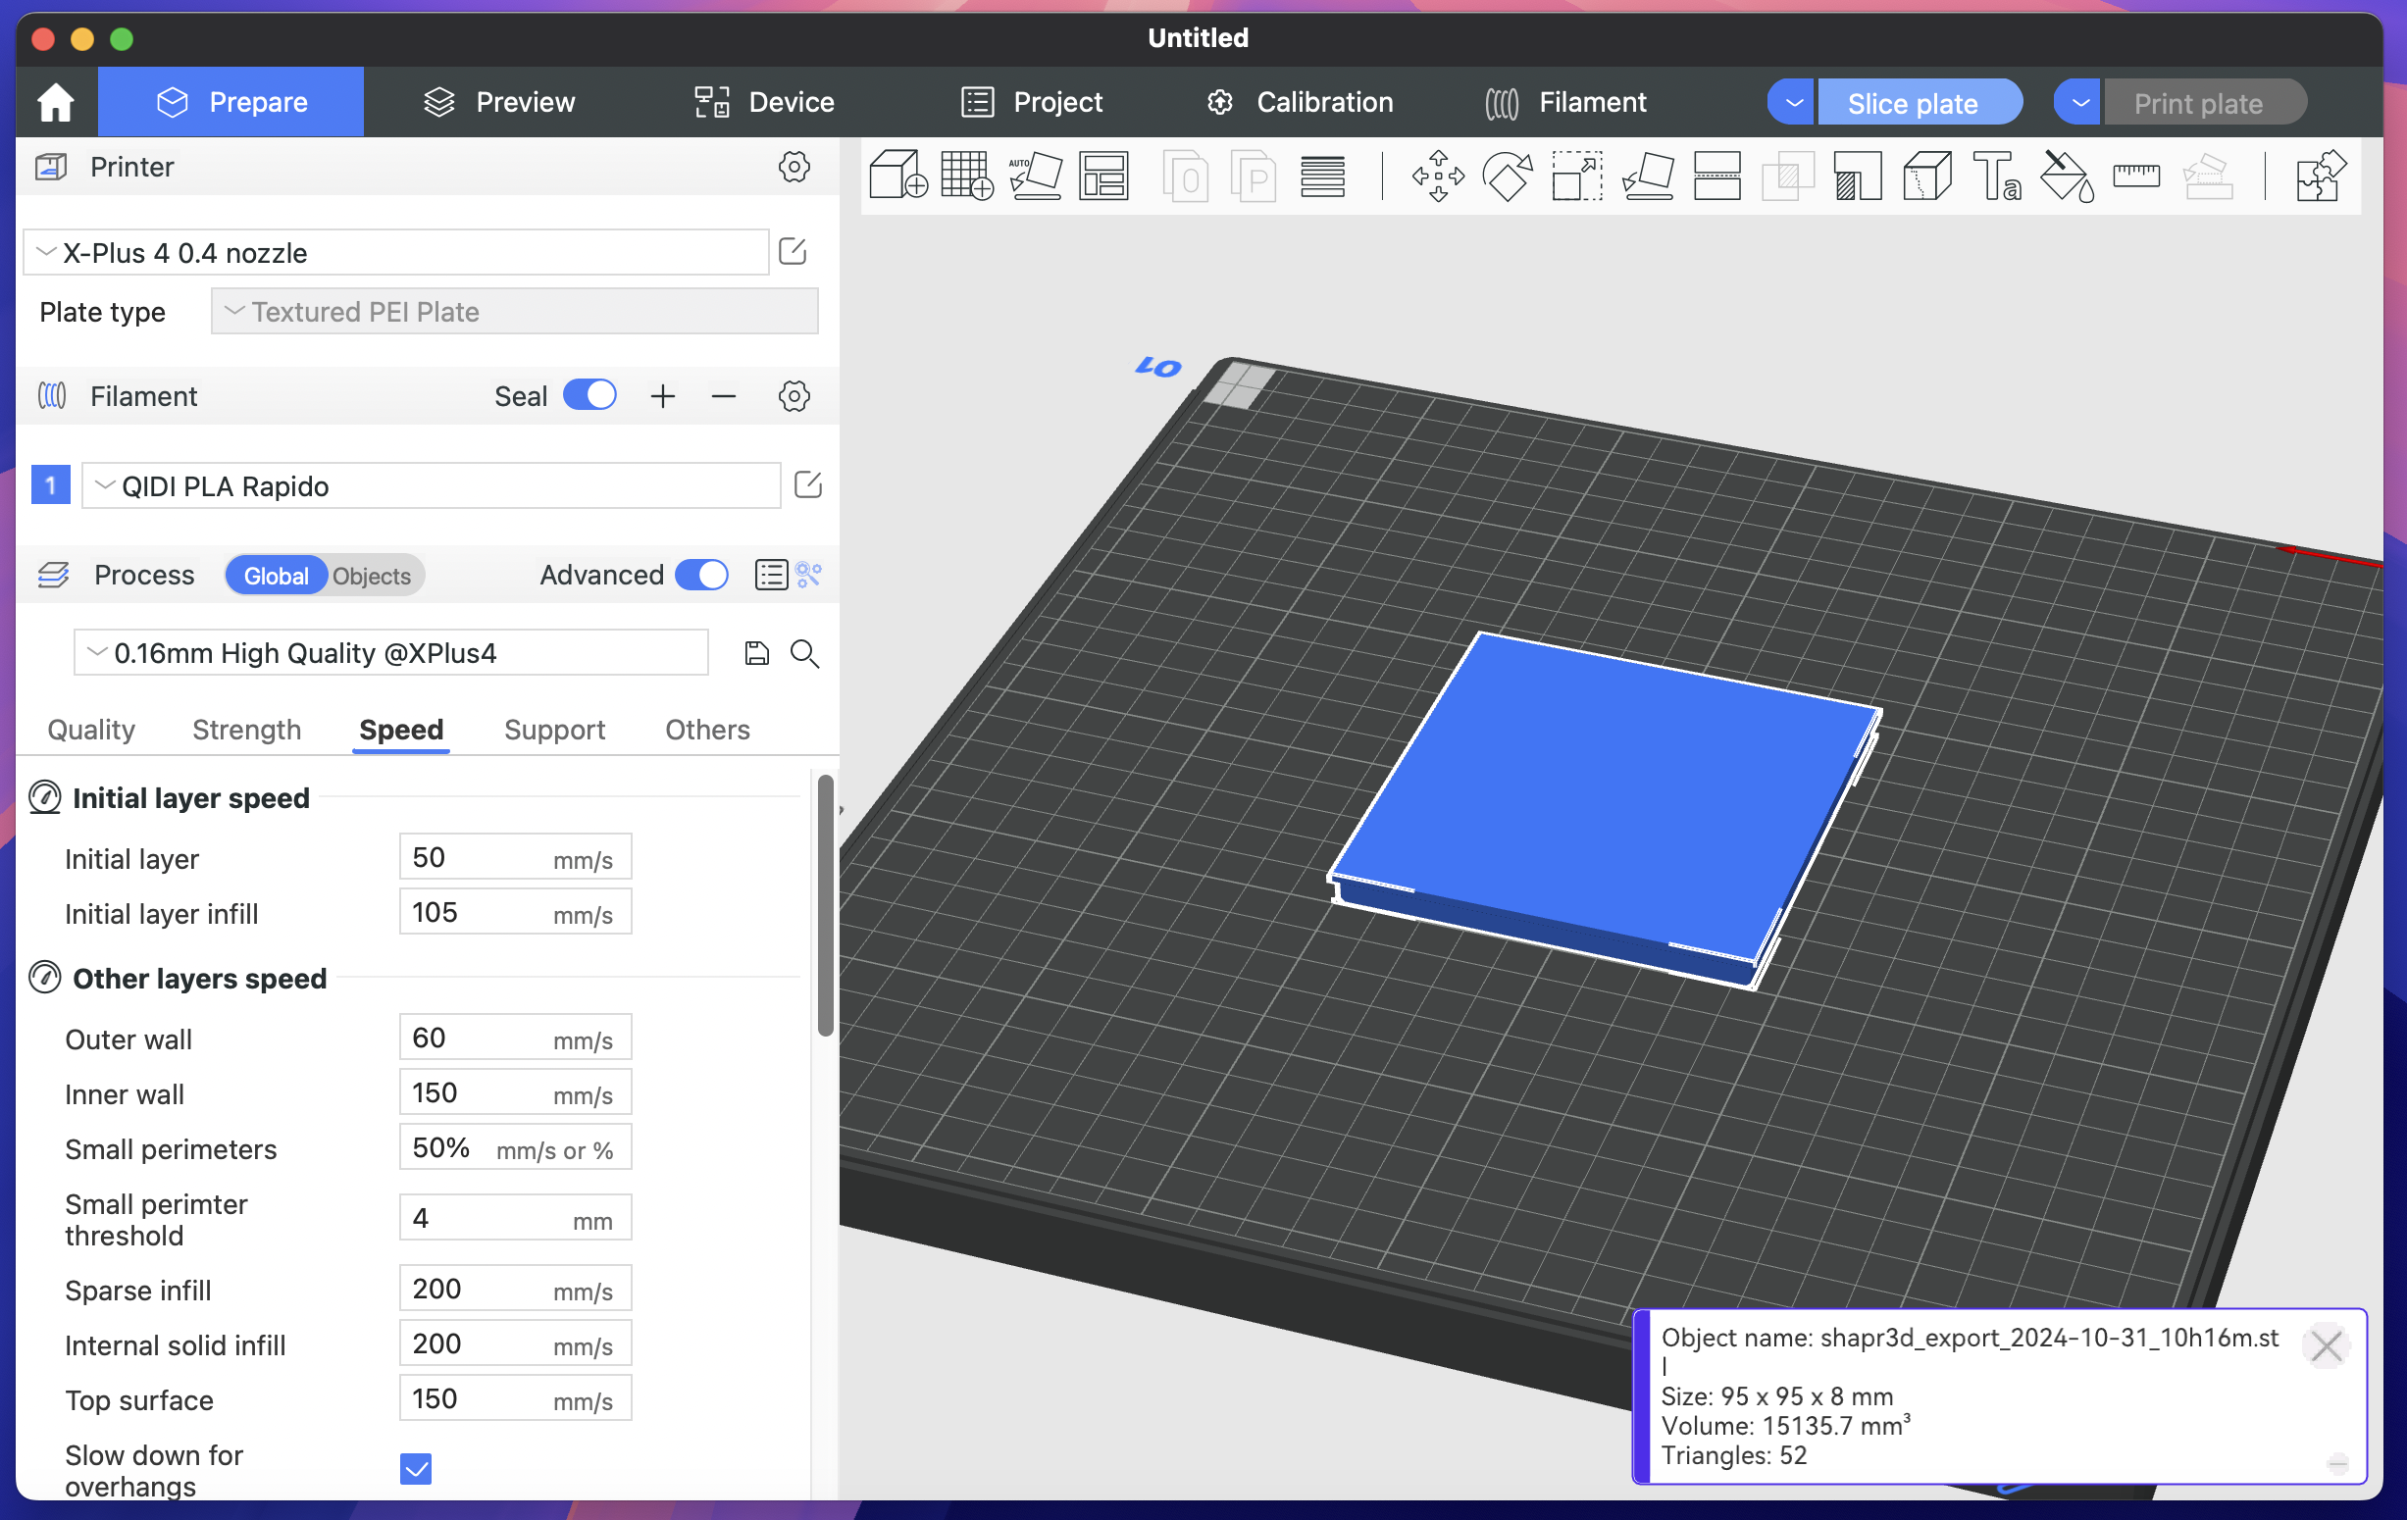Open the compare presets list icon
The width and height of the screenshot is (2407, 1520).
click(771, 575)
